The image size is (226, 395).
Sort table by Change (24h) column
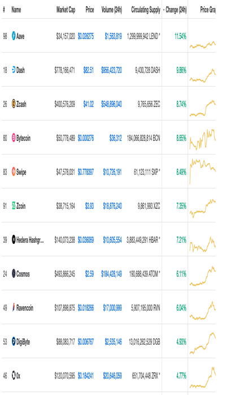(176, 10)
